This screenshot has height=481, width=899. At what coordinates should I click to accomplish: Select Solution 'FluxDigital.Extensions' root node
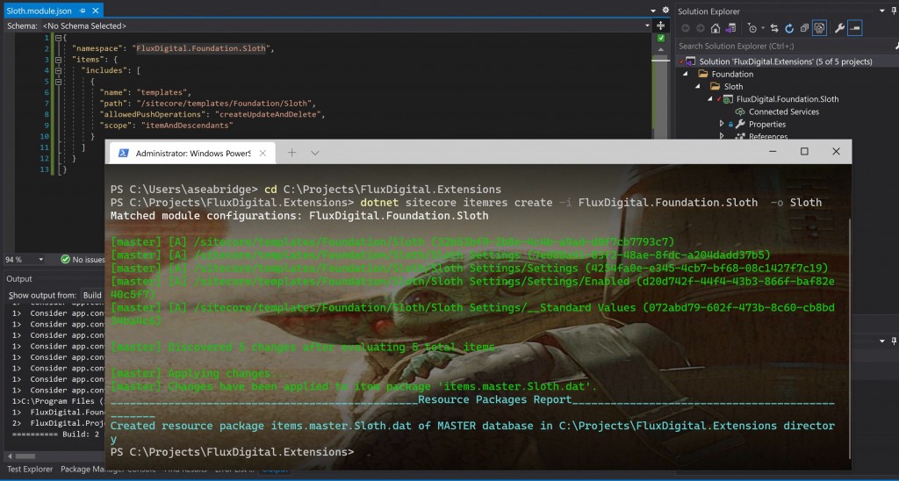[x=786, y=61]
